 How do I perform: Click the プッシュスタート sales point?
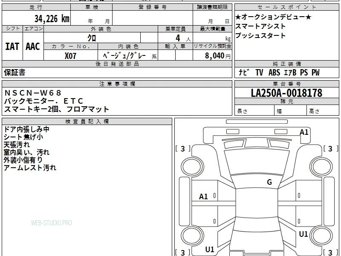pyautogui.click(x=260, y=35)
